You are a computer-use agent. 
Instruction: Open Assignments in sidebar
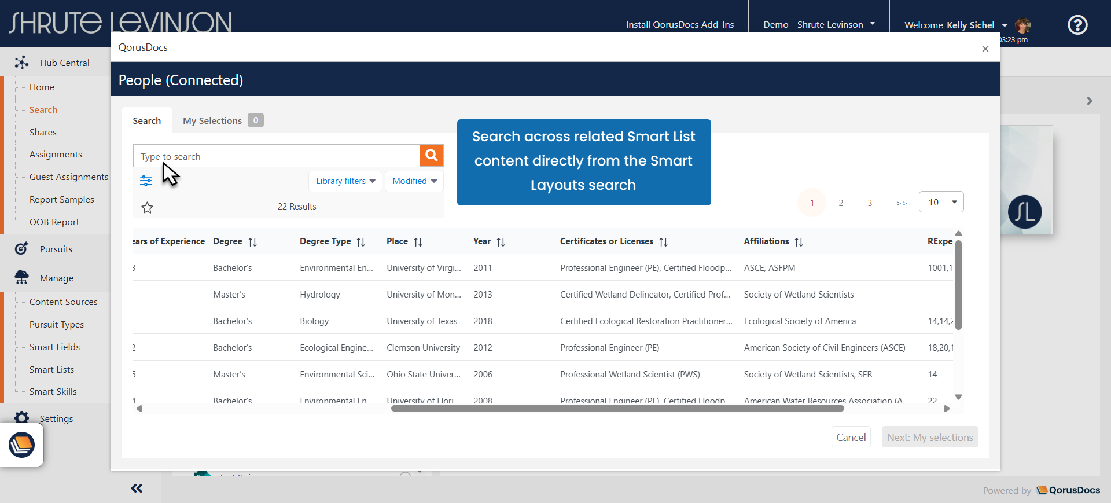tap(56, 154)
